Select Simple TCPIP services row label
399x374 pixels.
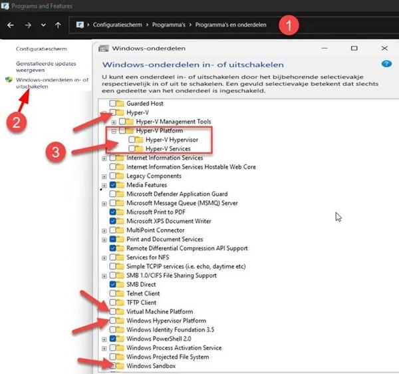pyautogui.click(x=186, y=266)
